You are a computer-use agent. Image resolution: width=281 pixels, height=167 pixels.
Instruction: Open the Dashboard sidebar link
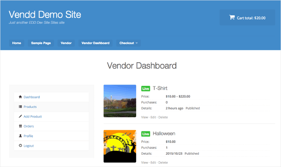click(32, 97)
